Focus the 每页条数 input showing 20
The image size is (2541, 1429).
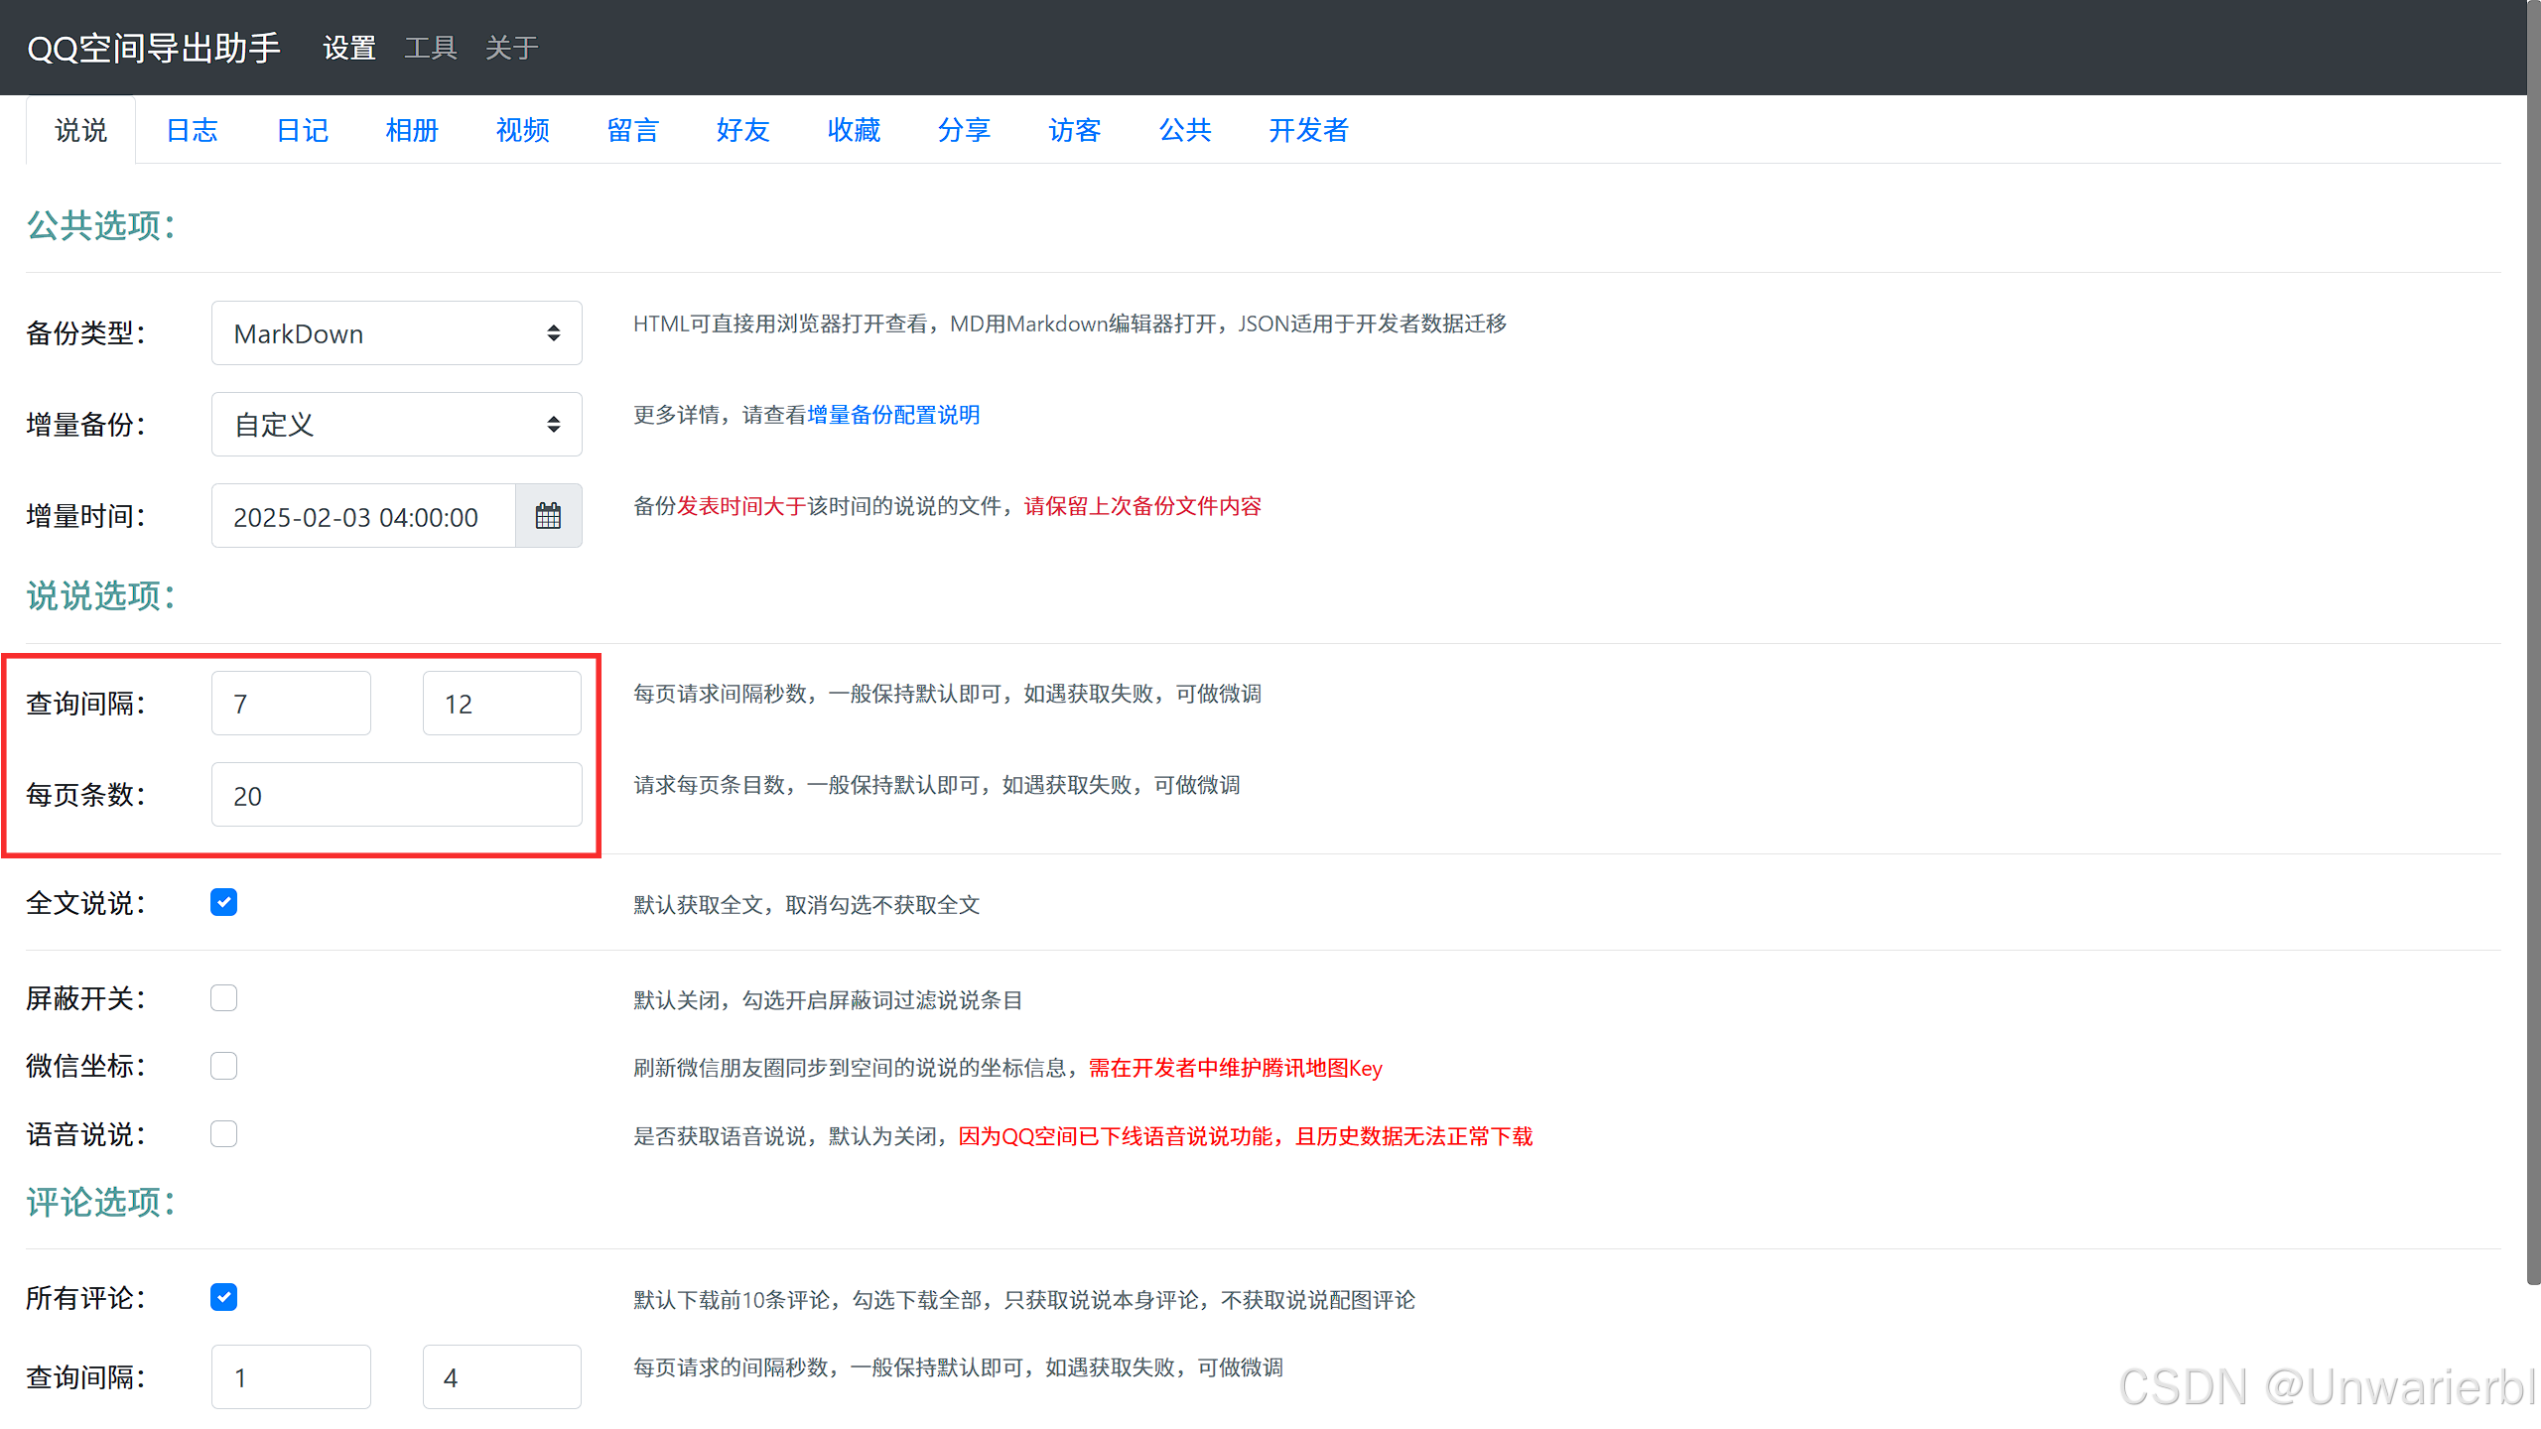tap(396, 795)
